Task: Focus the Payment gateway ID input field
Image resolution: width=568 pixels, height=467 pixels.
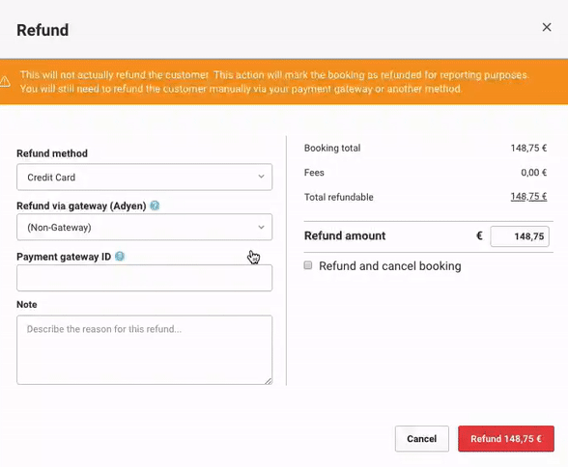Action: (144, 278)
